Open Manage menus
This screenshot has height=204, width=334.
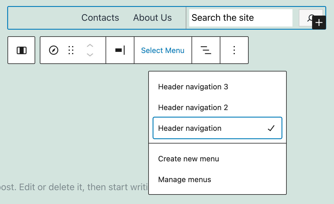(x=185, y=180)
